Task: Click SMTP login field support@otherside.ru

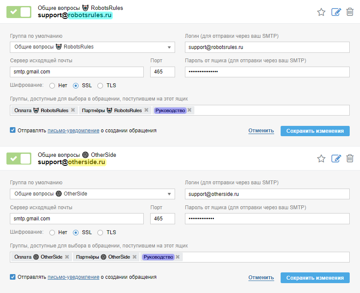Action: coord(267,194)
